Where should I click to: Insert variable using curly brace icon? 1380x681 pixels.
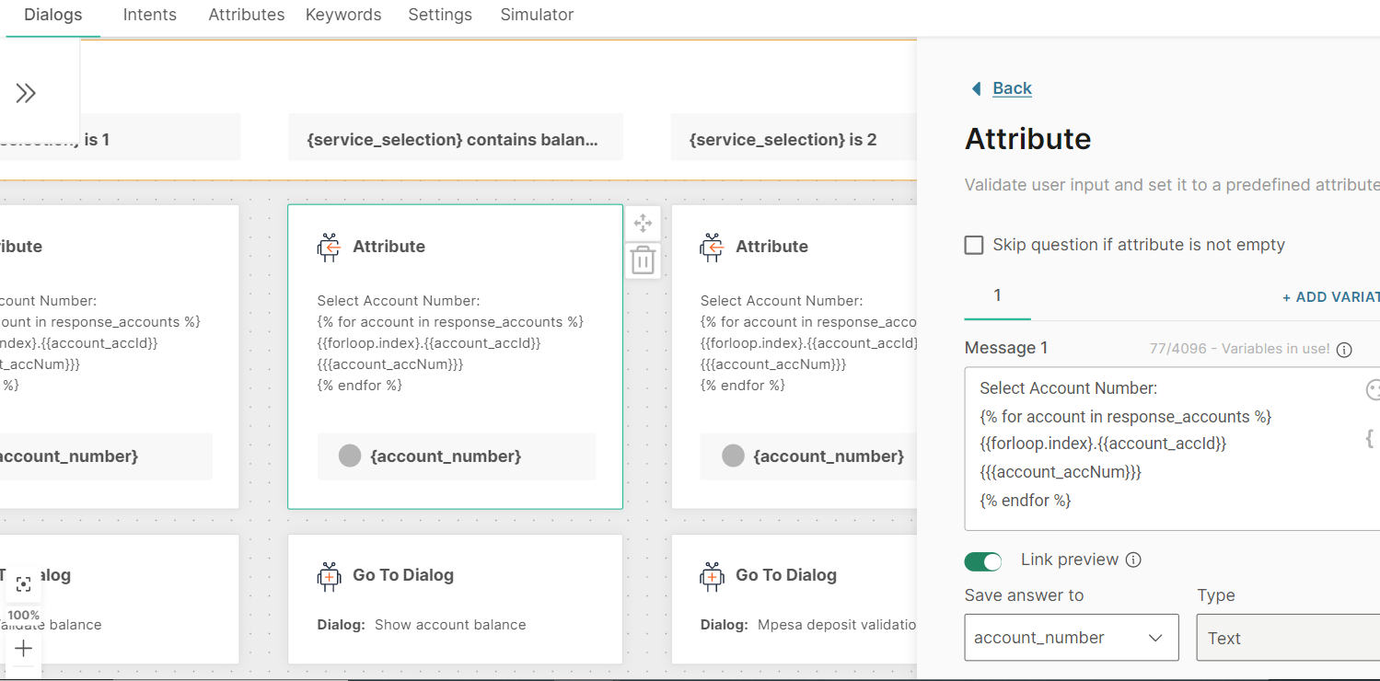click(x=1369, y=438)
